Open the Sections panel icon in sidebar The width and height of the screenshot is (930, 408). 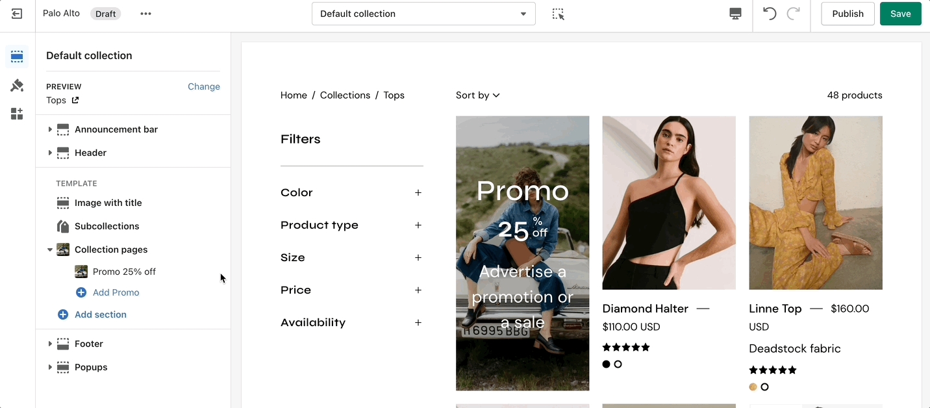coord(17,57)
